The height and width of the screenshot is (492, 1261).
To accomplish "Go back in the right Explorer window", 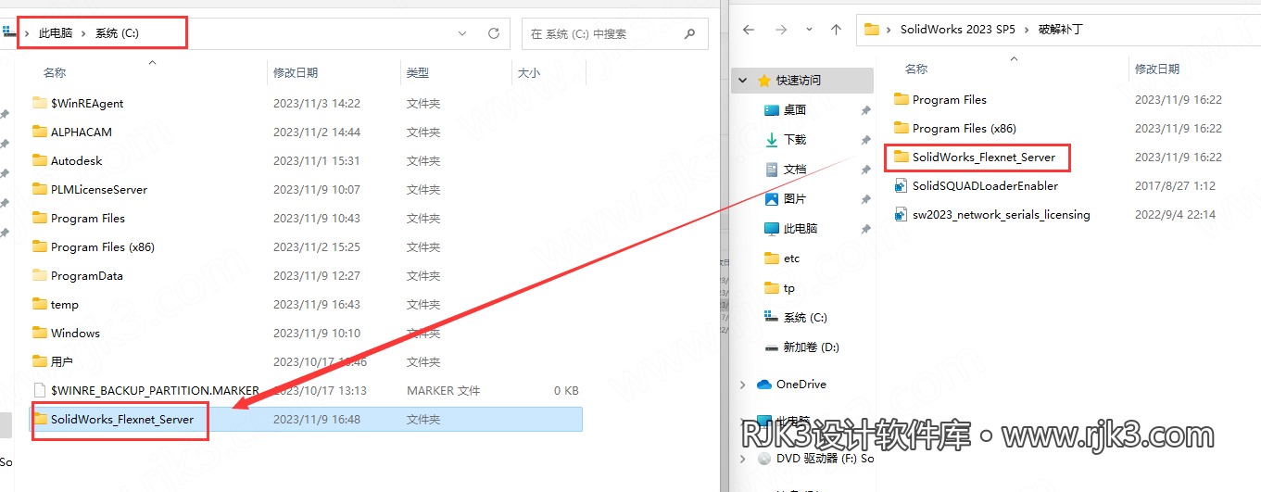I will pos(750,30).
